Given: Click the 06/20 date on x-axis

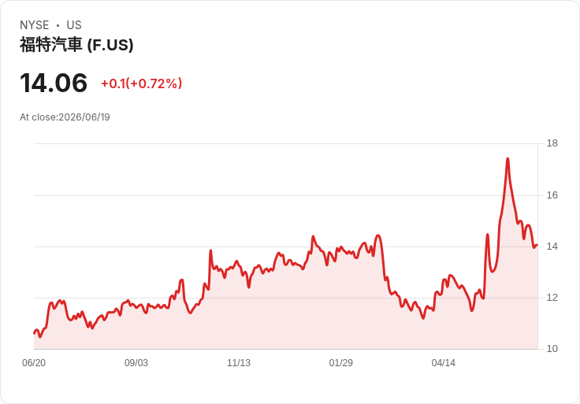Looking at the screenshot, I should coord(34,362).
